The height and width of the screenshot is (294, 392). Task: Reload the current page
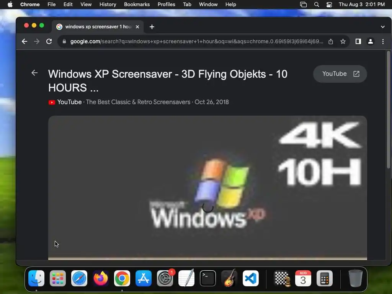[x=49, y=41]
